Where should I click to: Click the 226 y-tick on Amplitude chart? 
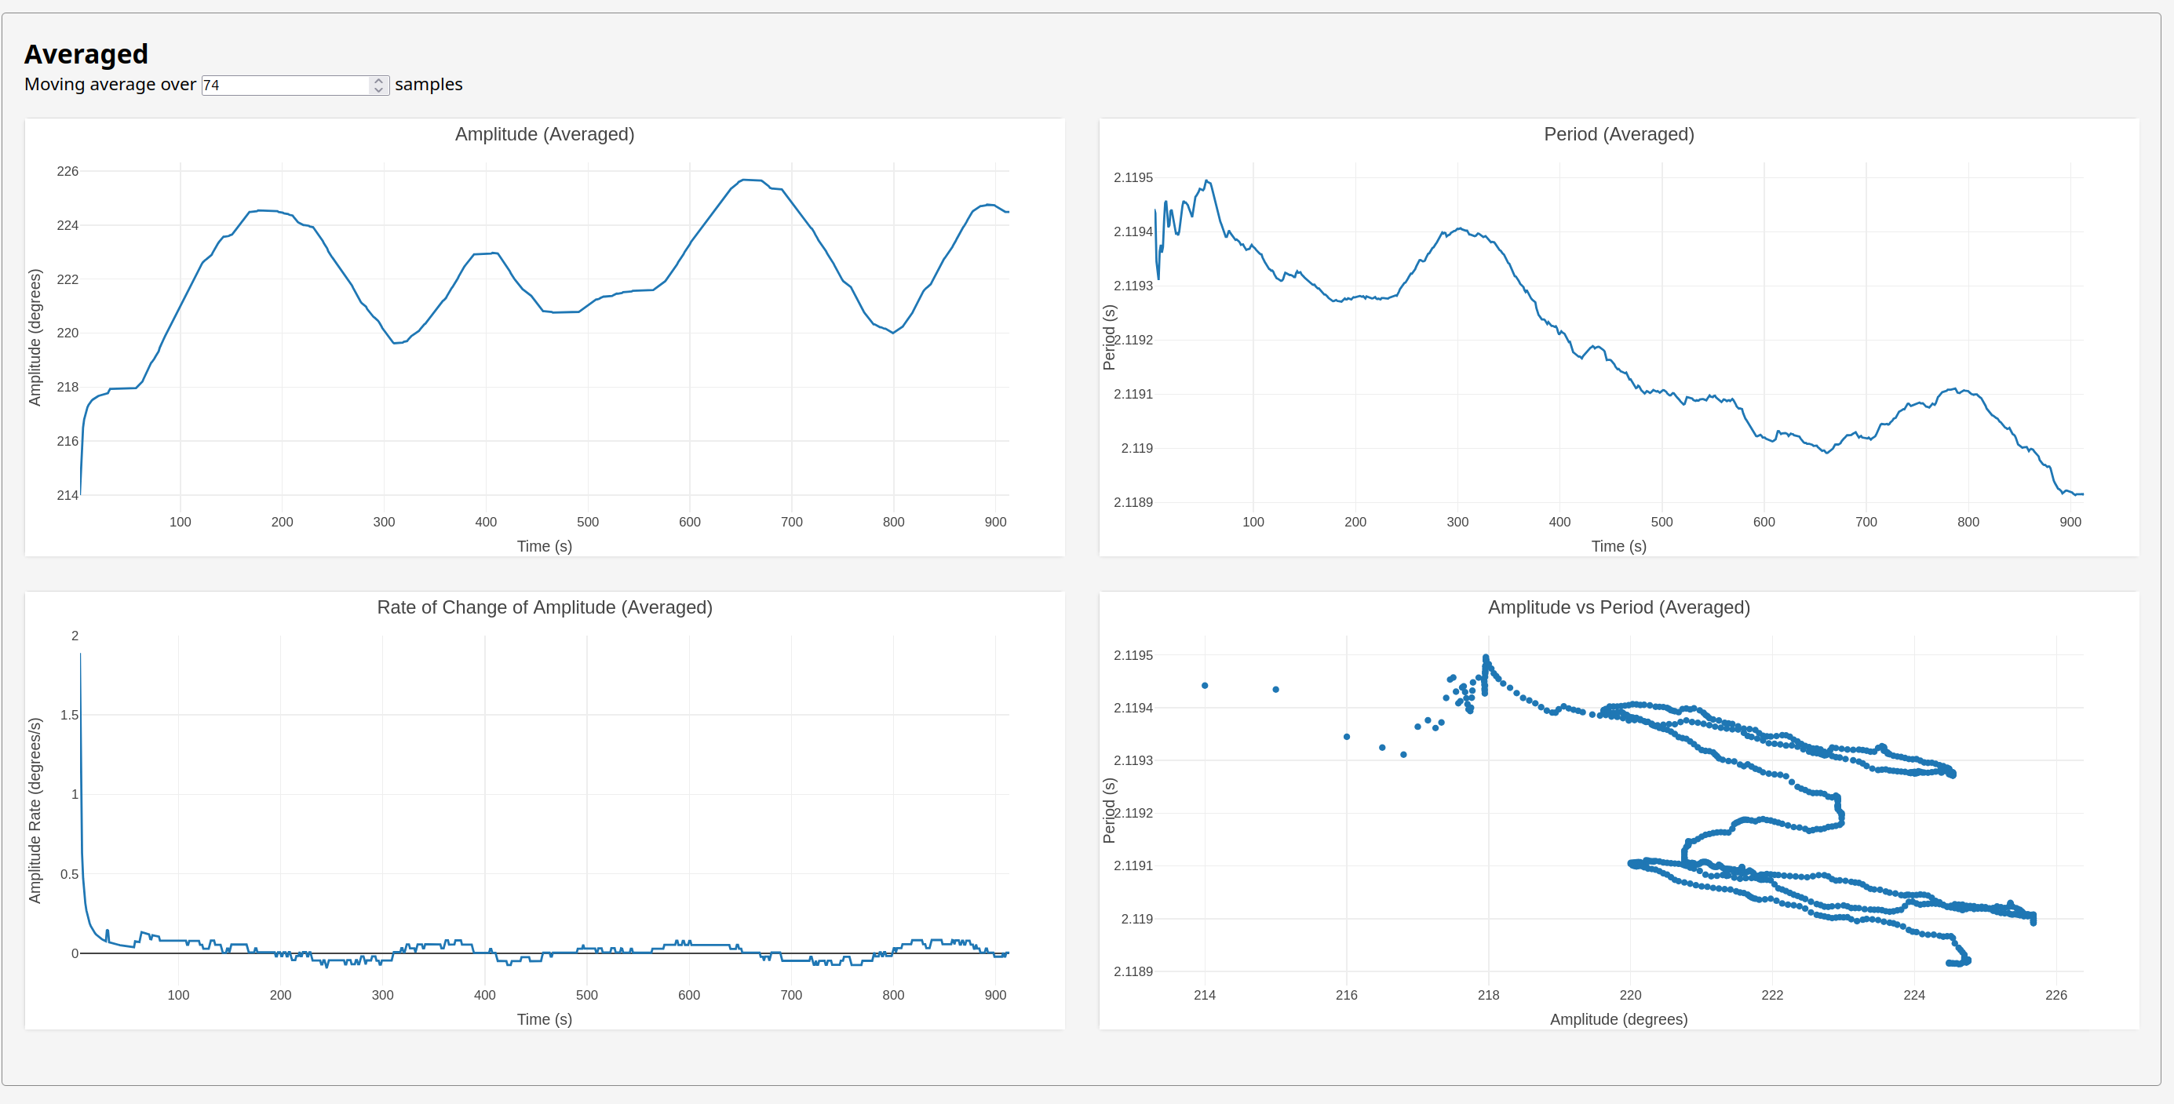[x=67, y=171]
